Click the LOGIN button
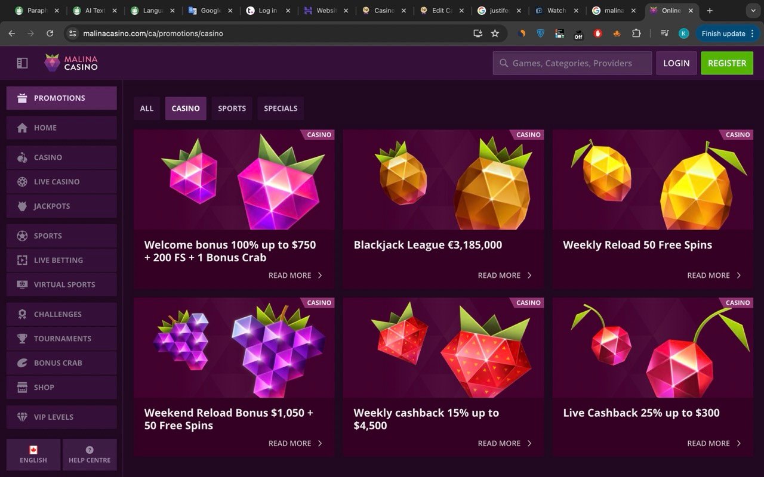Screen dimensions: 764x477 coord(676,63)
